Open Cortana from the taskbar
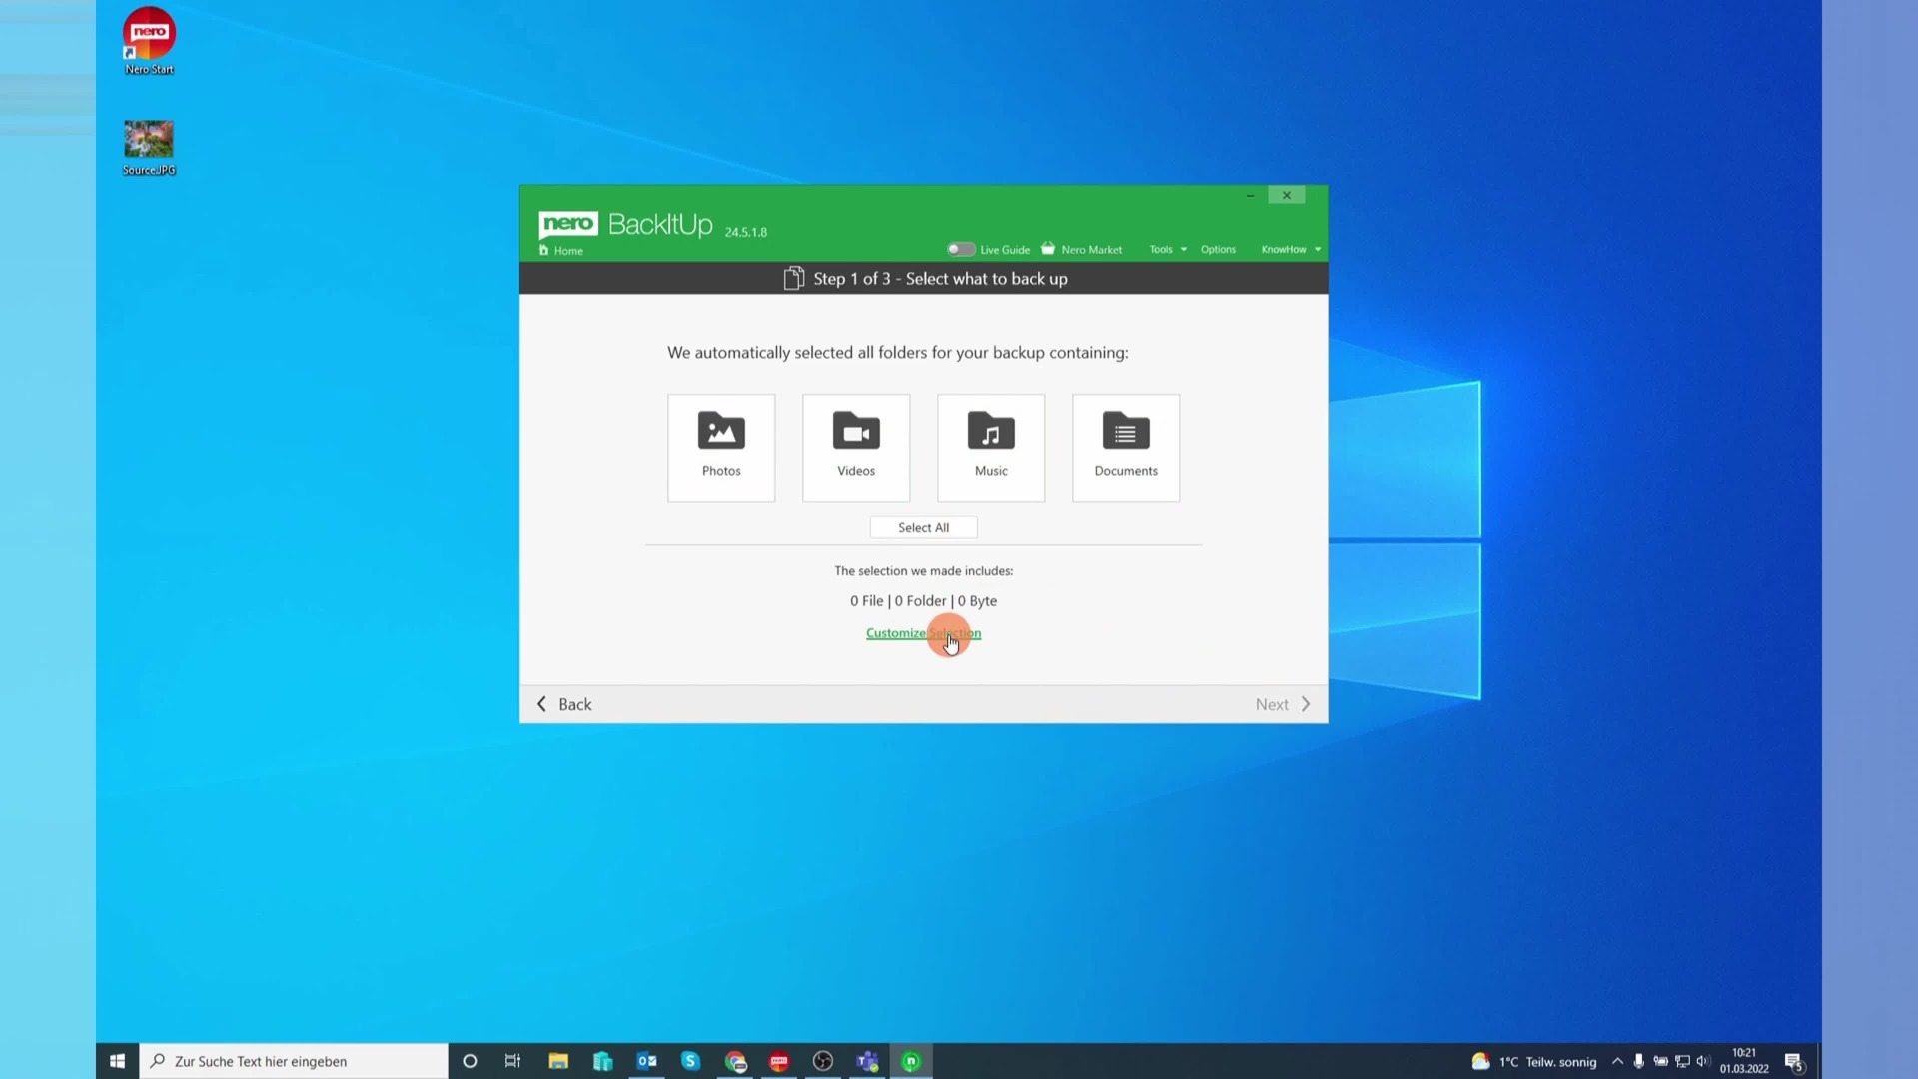Viewport: 1918px width, 1079px height. [x=470, y=1061]
